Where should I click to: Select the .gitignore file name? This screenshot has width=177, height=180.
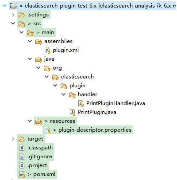(40, 157)
